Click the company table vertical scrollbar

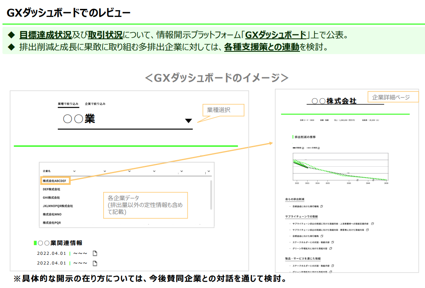[211, 195]
